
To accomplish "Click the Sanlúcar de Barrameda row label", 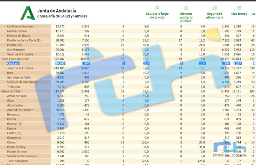I will 22,82.
